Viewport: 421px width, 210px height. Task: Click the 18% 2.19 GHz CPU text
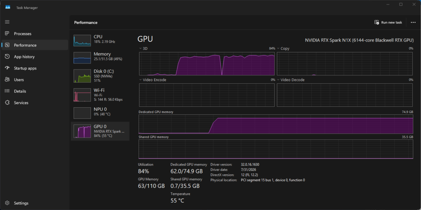click(104, 42)
